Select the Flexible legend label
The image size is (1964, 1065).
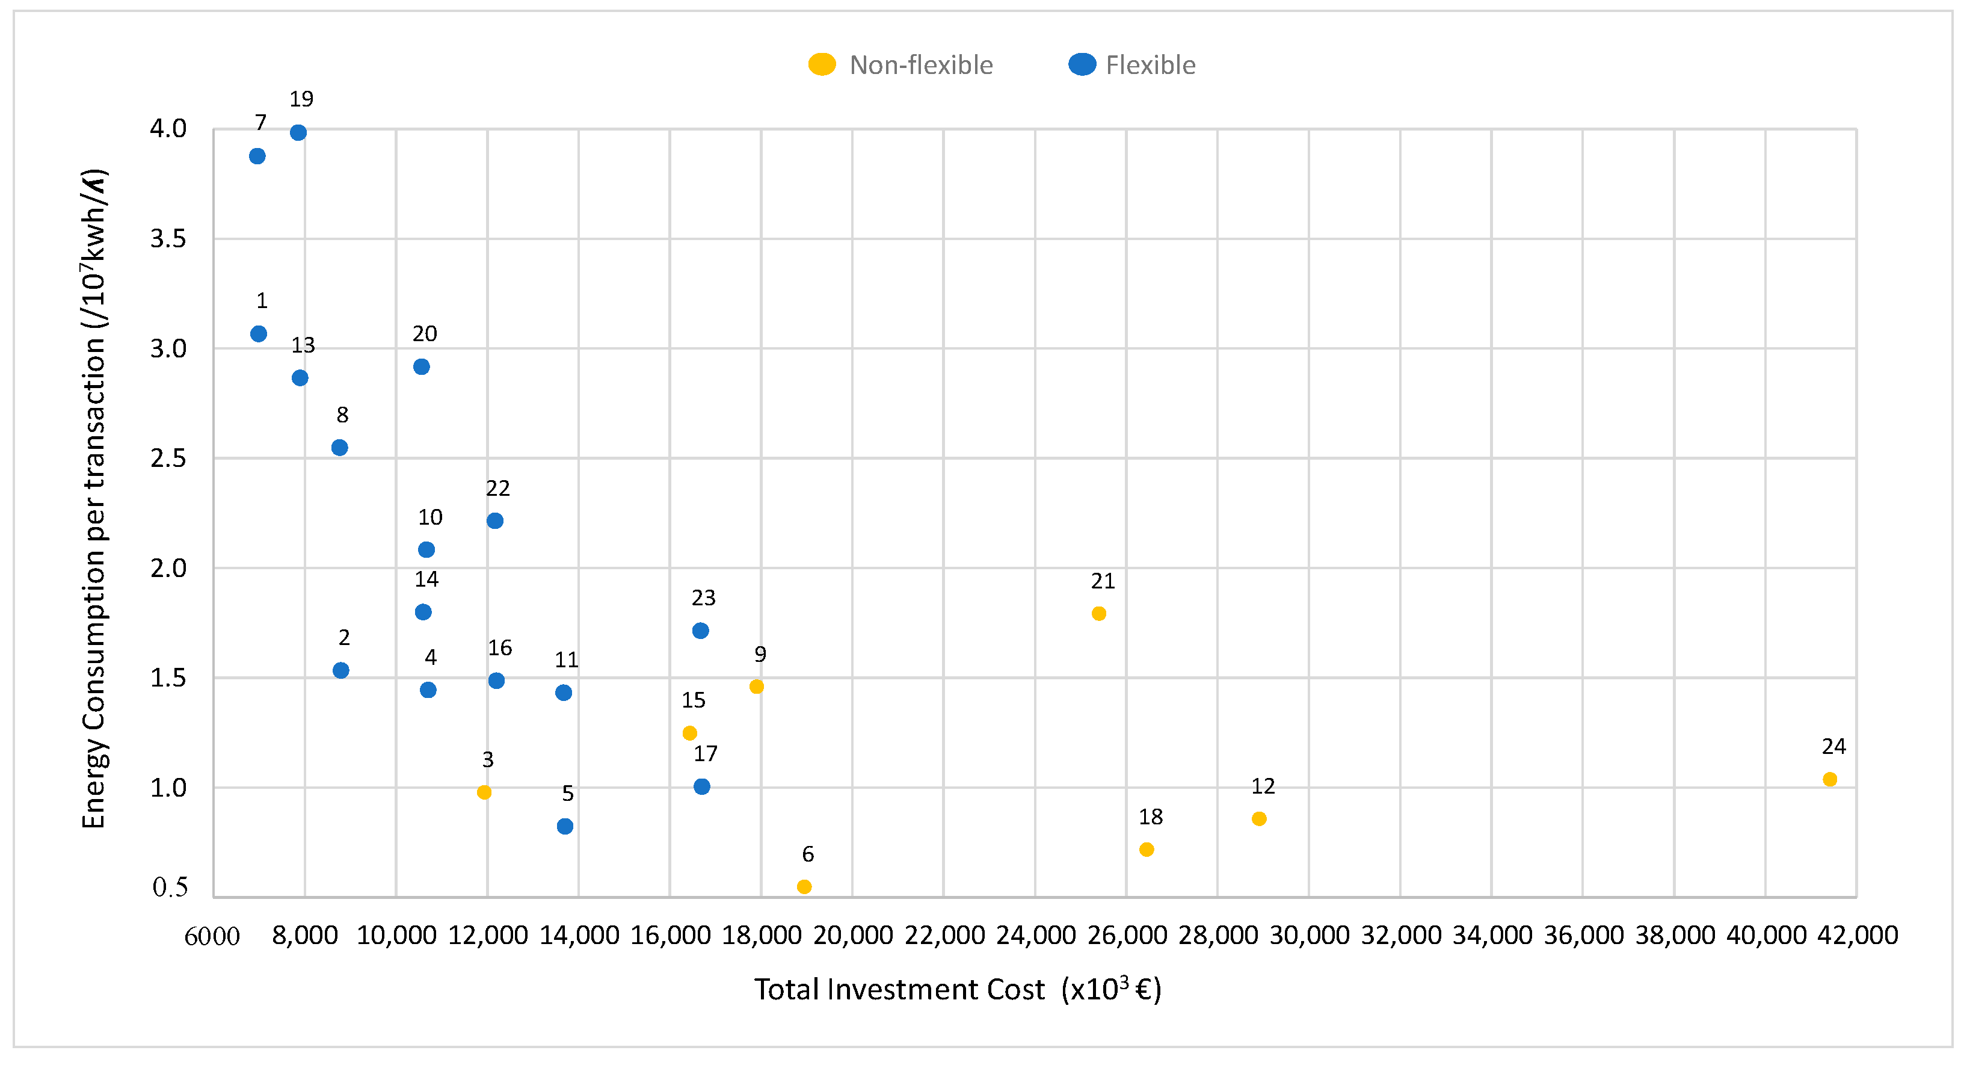click(x=1150, y=65)
